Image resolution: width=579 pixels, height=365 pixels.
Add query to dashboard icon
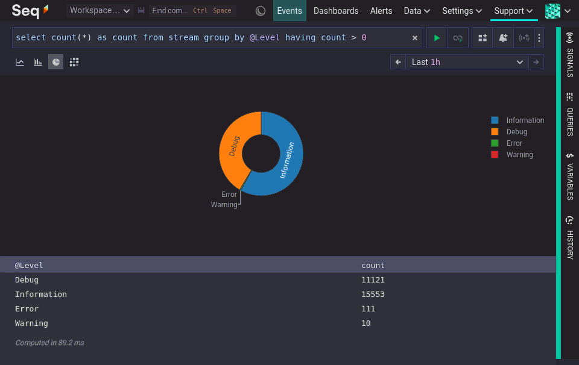point(482,37)
